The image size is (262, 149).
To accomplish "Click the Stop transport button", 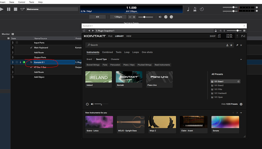I will point(16,9).
